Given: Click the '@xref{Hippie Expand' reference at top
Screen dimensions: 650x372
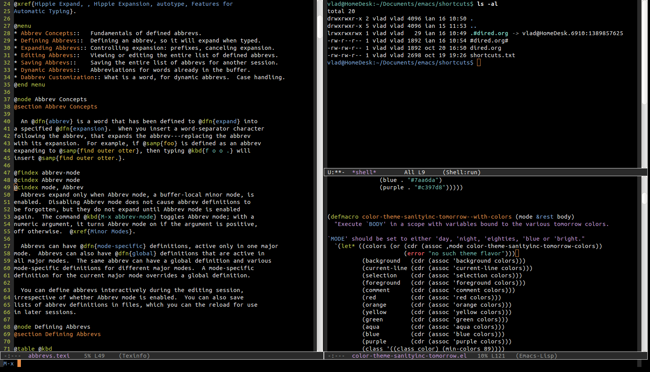Looking at the screenshot, I should [x=49, y=4].
